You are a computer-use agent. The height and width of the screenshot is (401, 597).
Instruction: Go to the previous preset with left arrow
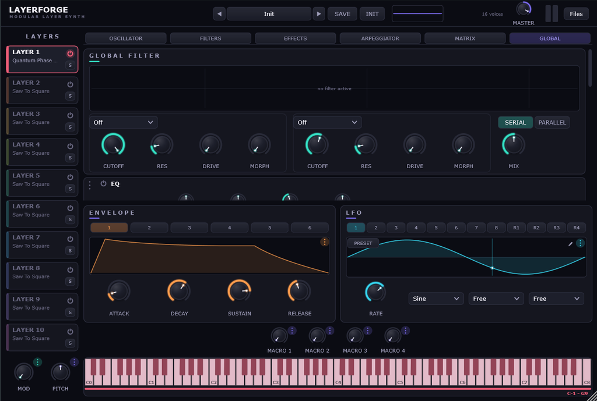219,14
